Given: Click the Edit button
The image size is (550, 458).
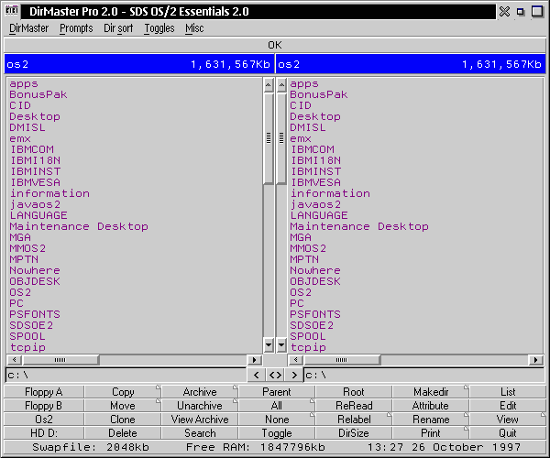Looking at the screenshot, I should tap(508, 406).
